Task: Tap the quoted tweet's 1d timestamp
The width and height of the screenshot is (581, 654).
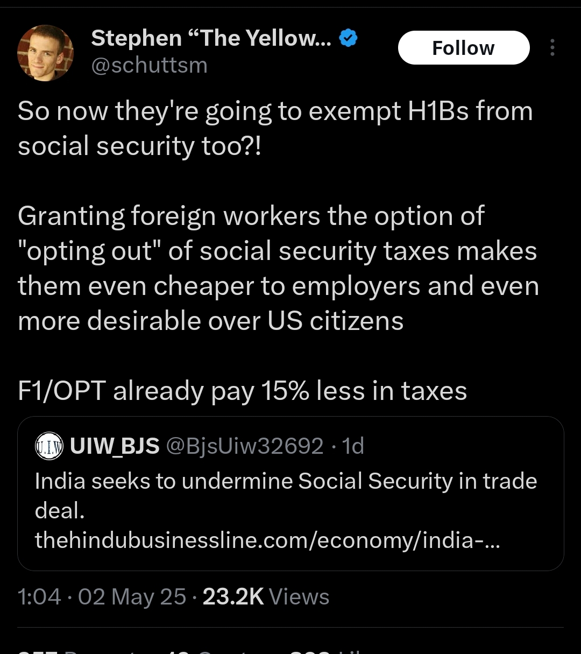Action: 353,446
